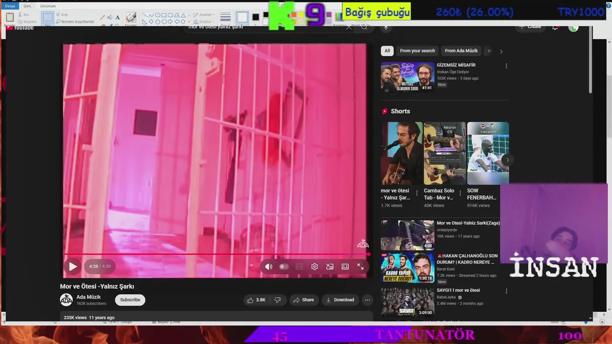Screen dimensions: 612x344
Task: Select the All filter chip
Action: tap(387, 51)
